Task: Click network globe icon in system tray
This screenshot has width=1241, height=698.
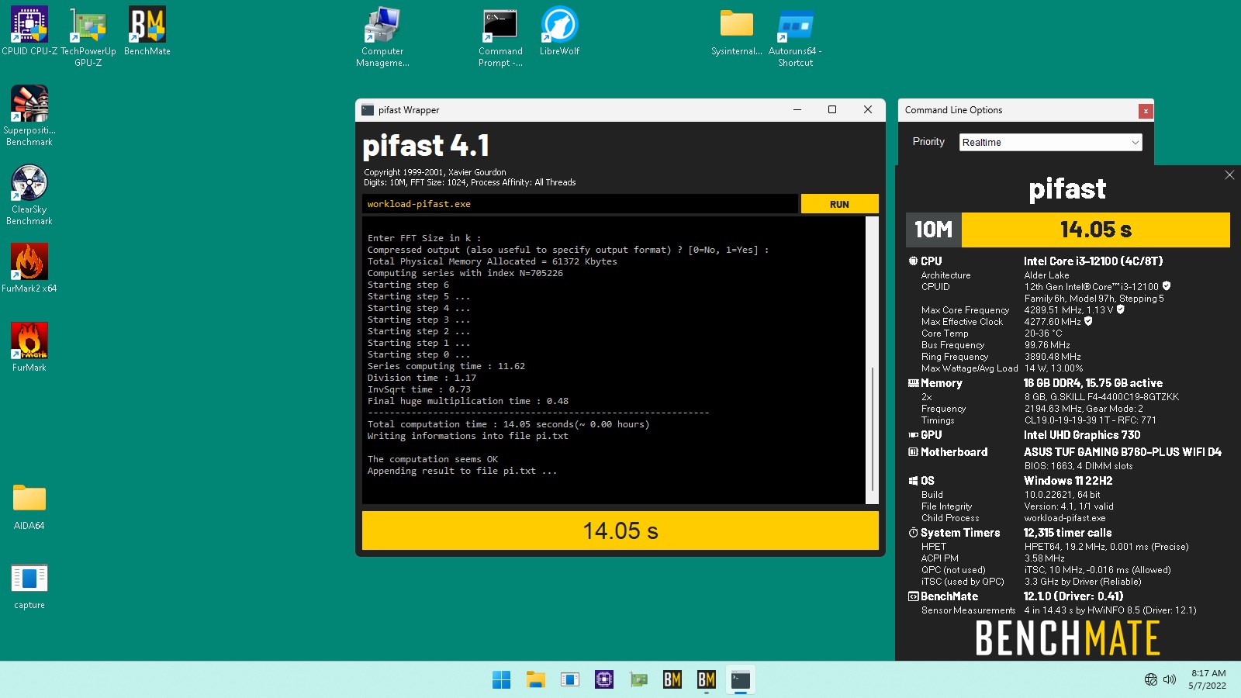Action: pos(1150,680)
